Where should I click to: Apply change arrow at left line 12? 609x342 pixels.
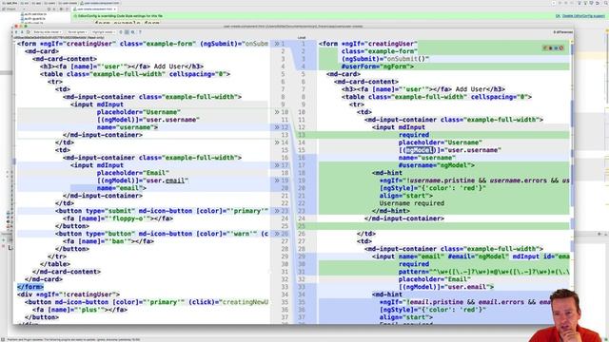(277, 127)
